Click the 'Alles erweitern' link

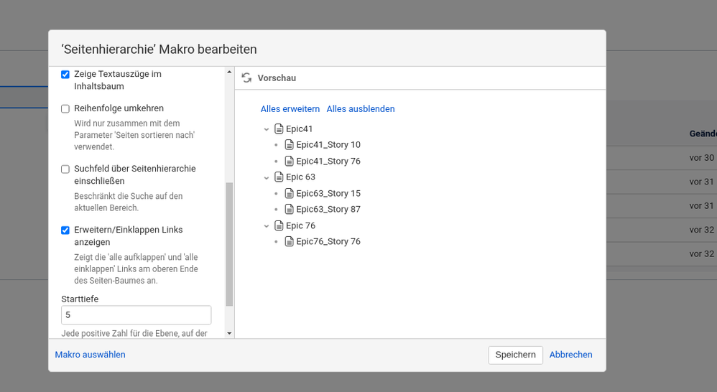coord(290,108)
